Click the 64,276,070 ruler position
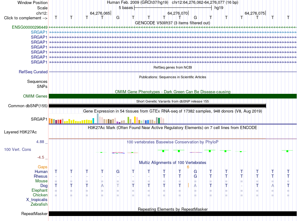 point(178,13)
